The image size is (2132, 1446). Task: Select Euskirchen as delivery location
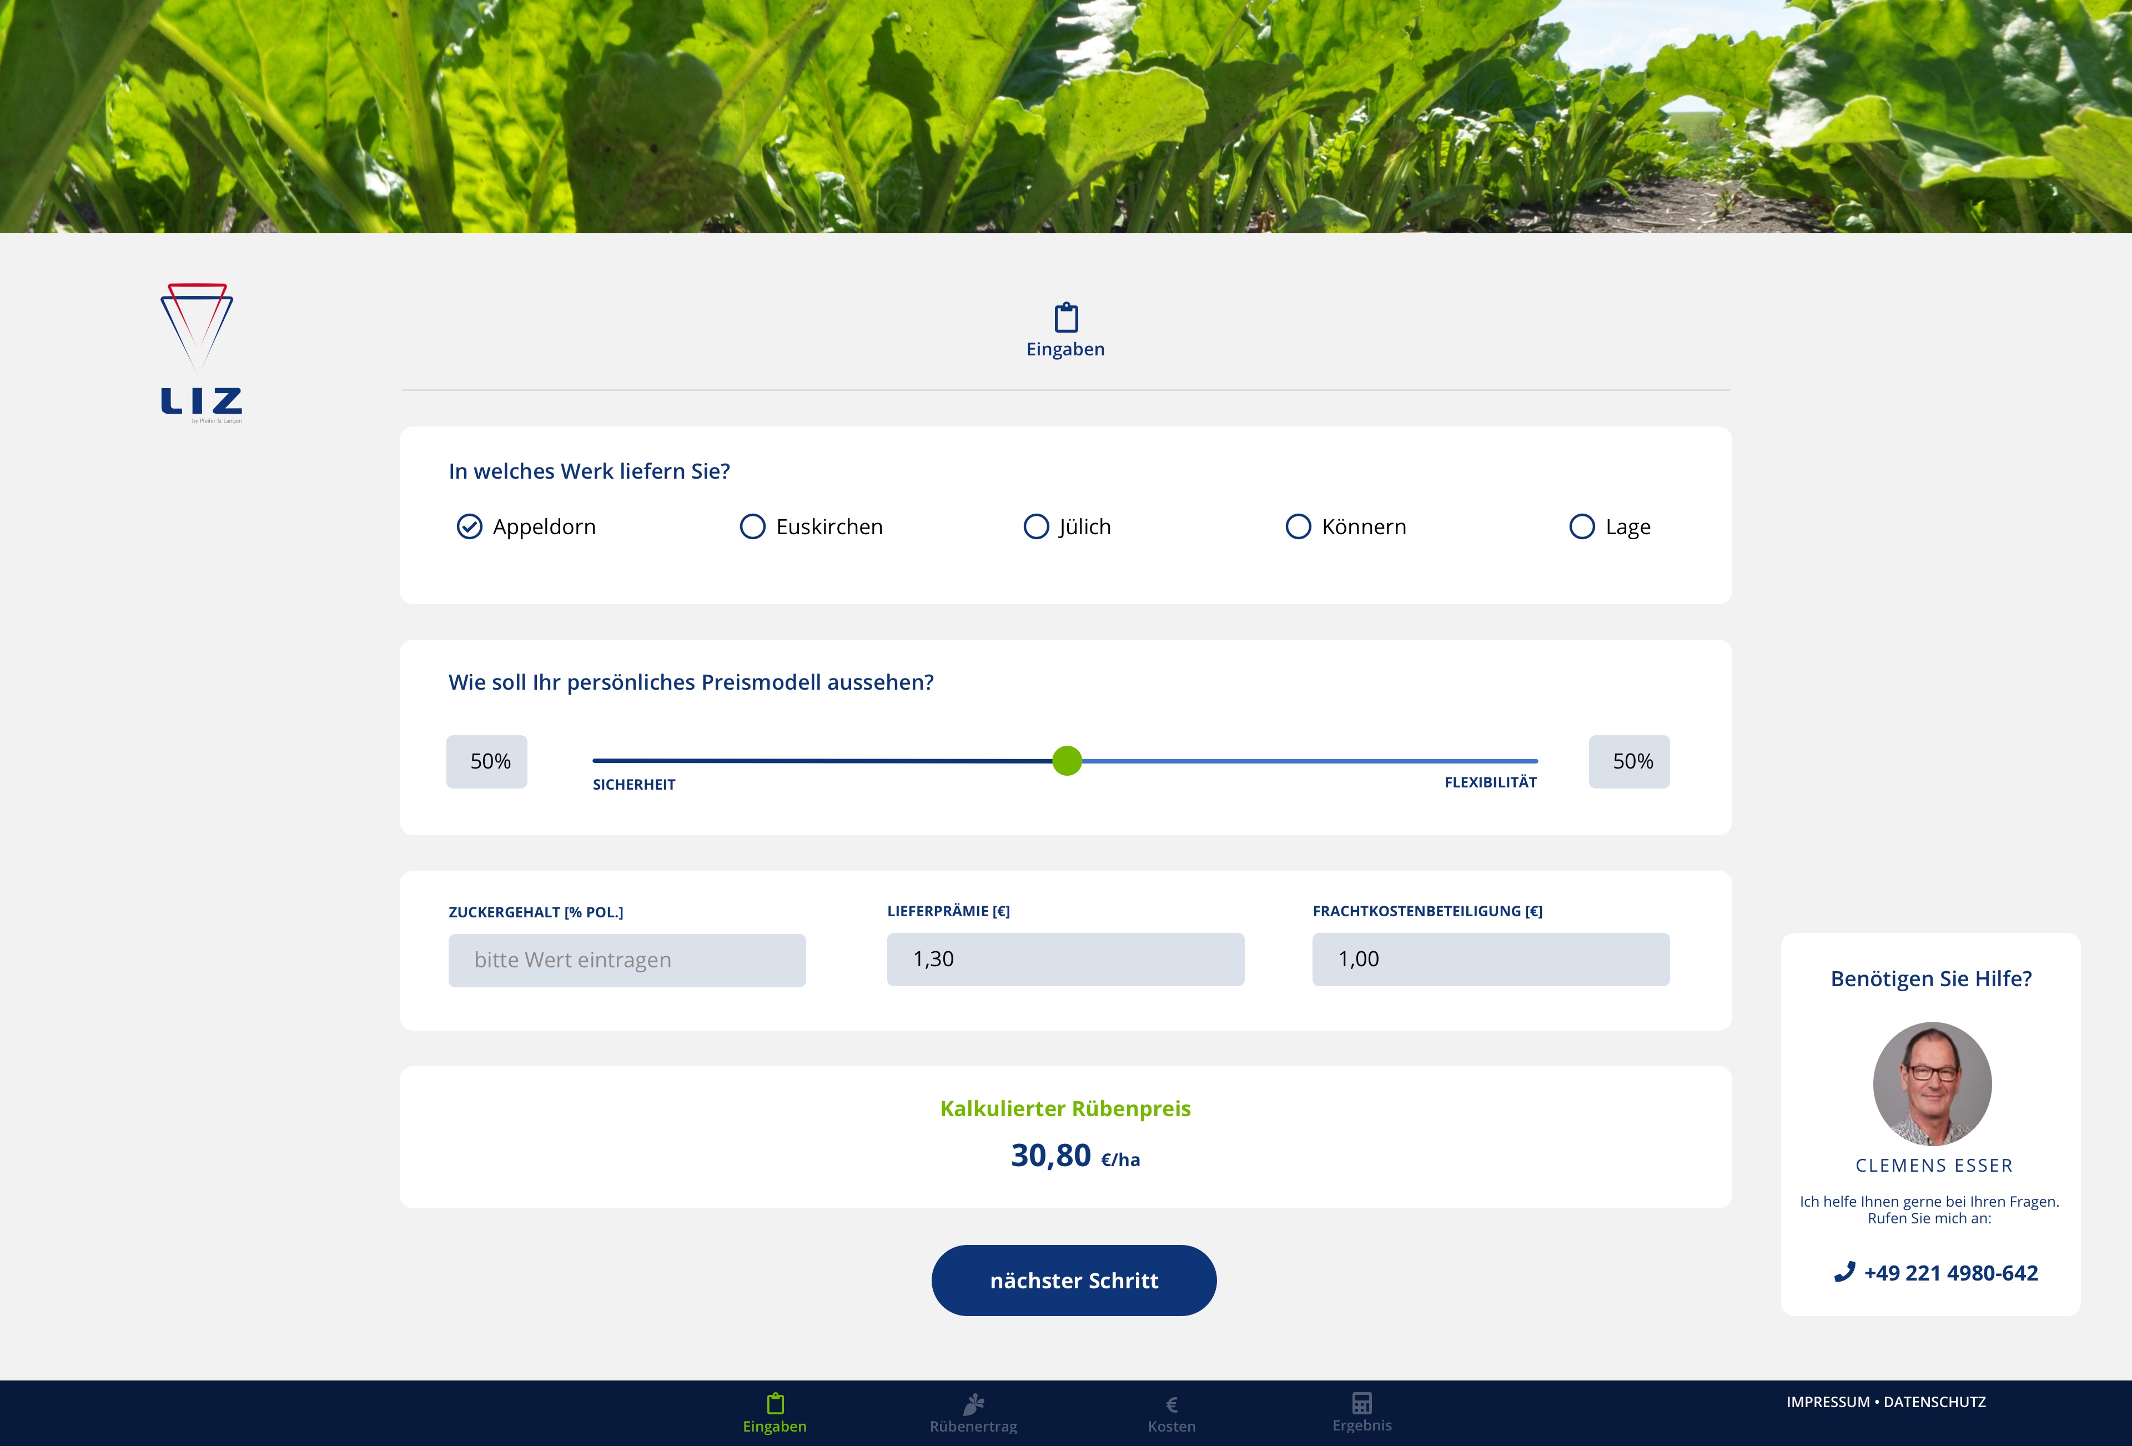click(752, 526)
